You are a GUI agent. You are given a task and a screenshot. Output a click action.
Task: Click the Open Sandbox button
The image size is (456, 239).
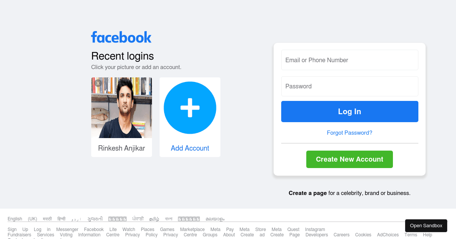pos(426,225)
